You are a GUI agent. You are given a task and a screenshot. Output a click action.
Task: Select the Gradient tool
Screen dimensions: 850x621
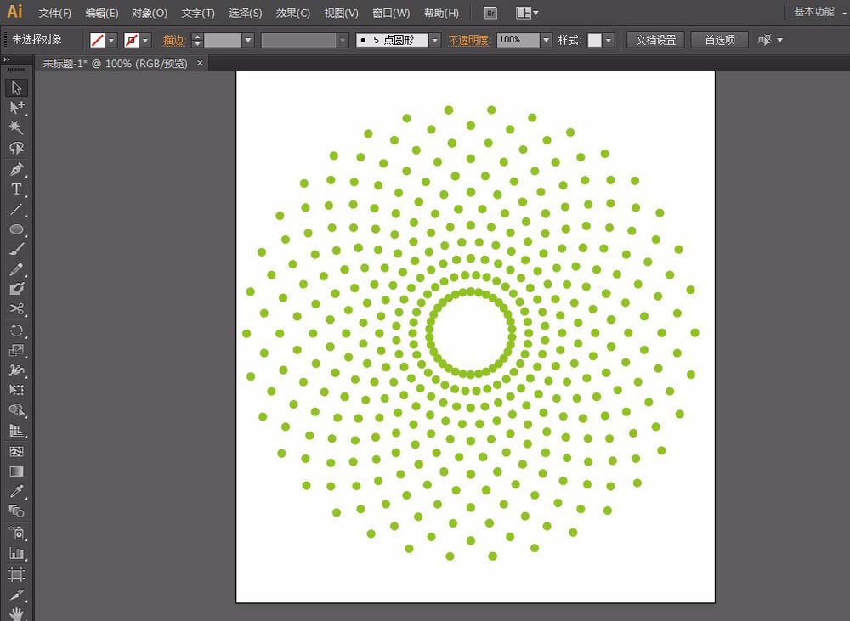(x=16, y=471)
